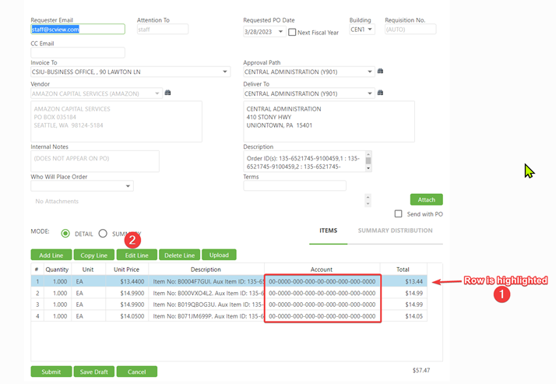Click the CC Email input field
The image size is (556, 384).
[78, 52]
